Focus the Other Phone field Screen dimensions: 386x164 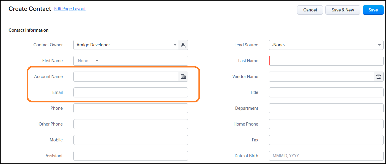coord(131,124)
